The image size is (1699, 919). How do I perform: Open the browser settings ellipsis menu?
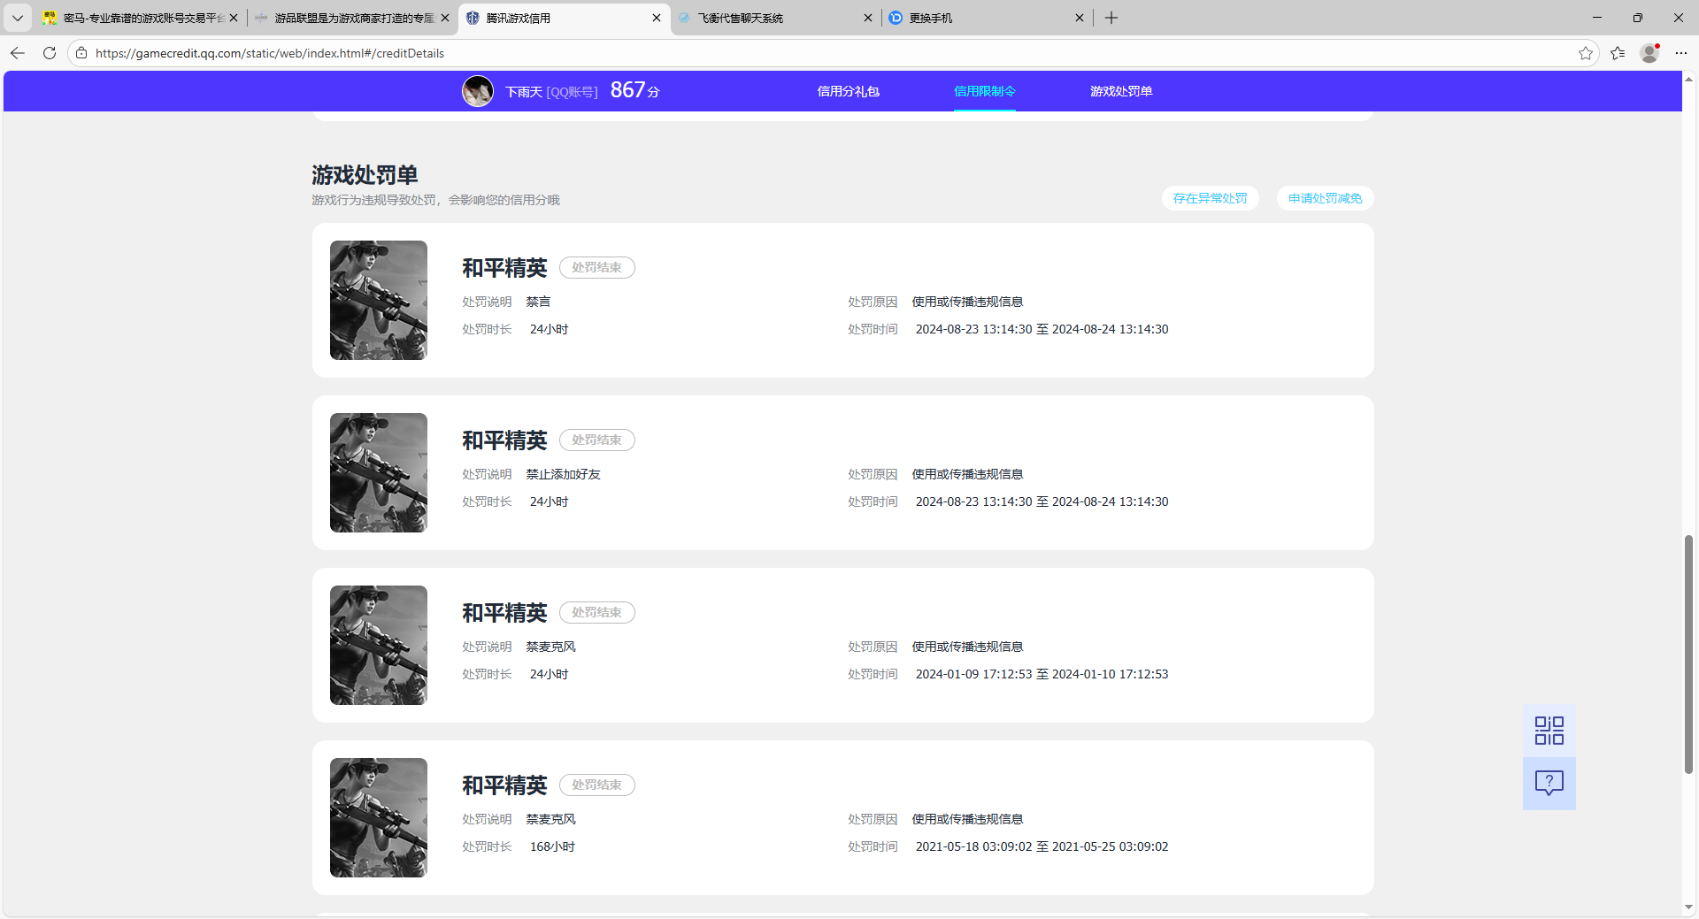pyautogui.click(x=1682, y=53)
